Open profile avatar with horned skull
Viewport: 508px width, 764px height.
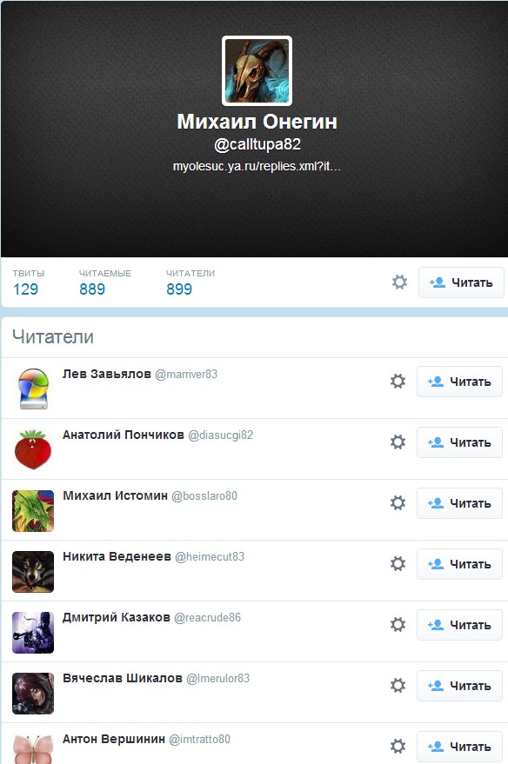click(257, 70)
